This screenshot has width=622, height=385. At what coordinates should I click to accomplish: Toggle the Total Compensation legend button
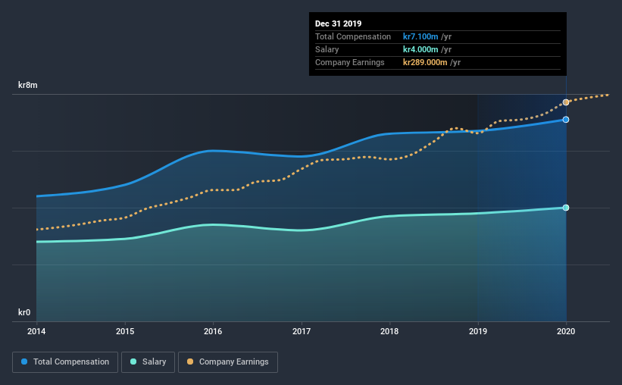65,362
